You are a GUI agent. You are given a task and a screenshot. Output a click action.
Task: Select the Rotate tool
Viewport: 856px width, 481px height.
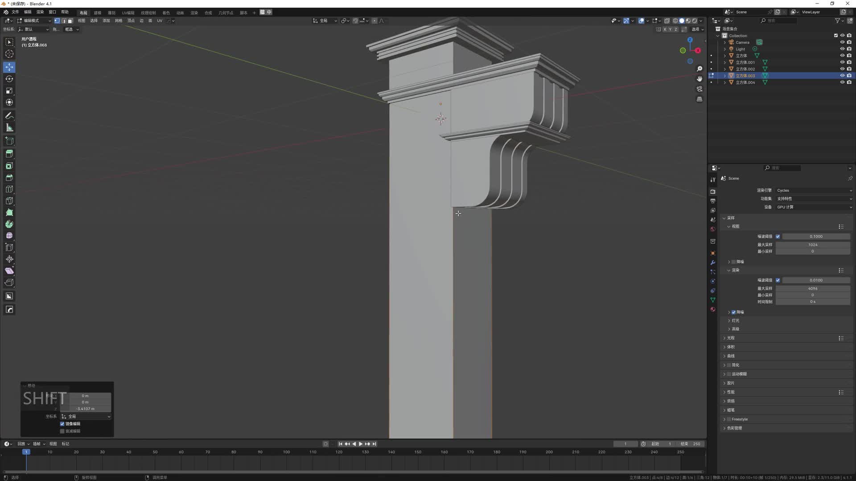9,79
